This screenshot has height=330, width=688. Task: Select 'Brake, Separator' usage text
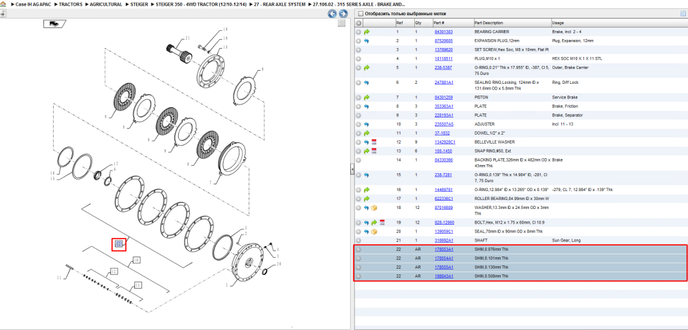click(x=566, y=115)
